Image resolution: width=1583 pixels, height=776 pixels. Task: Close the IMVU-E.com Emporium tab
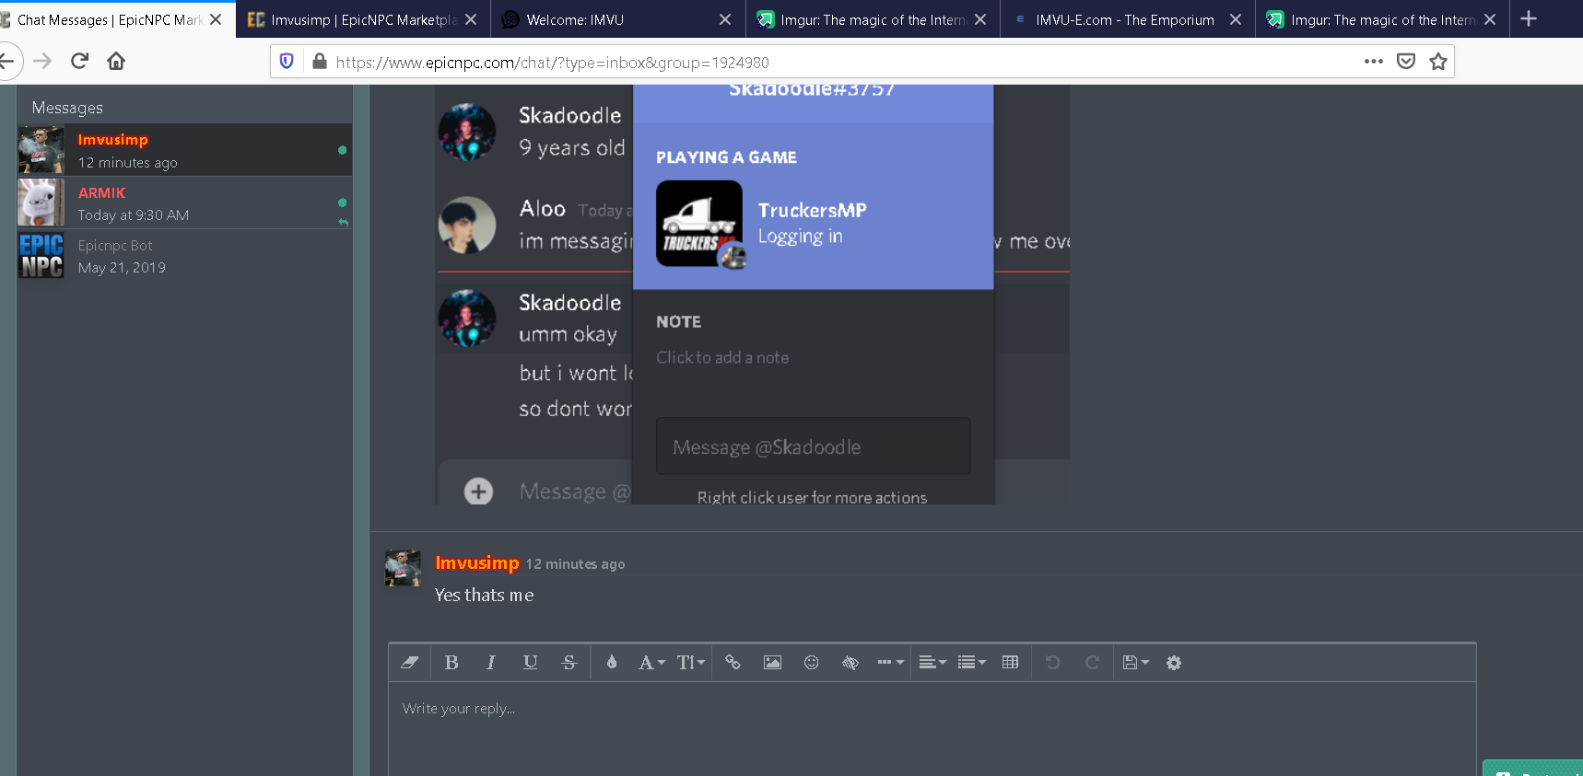point(1236,19)
